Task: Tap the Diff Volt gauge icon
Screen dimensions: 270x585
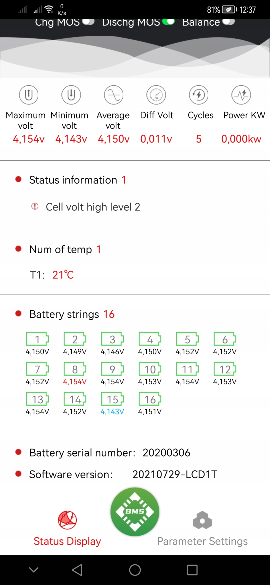Action: [x=156, y=95]
